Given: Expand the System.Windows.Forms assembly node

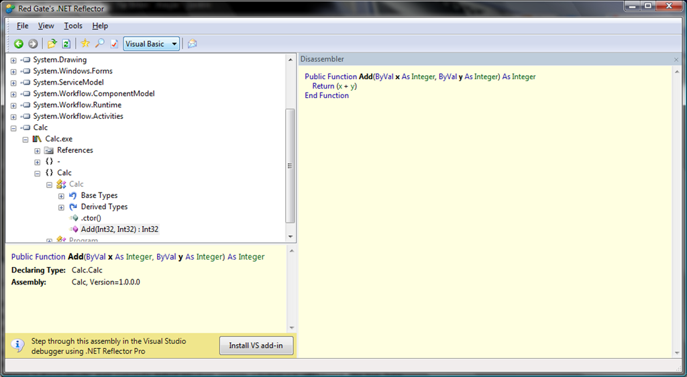Looking at the screenshot, I should (13, 71).
